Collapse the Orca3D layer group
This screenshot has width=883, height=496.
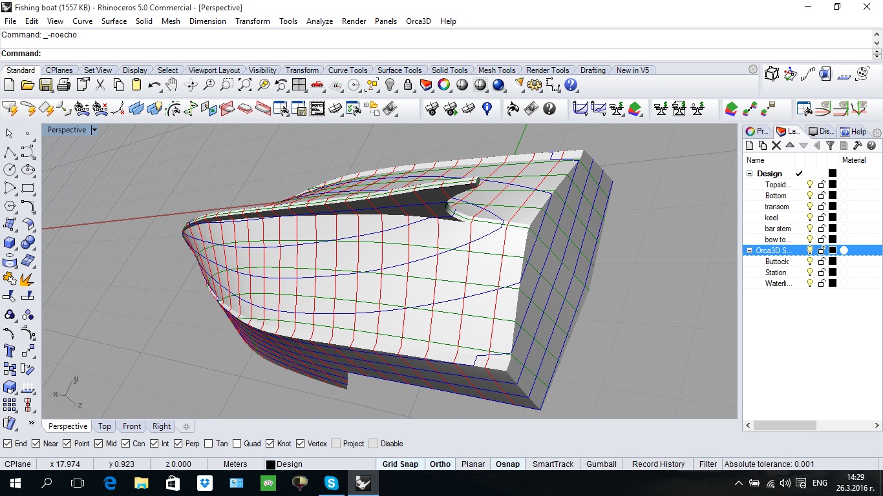click(750, 251)
